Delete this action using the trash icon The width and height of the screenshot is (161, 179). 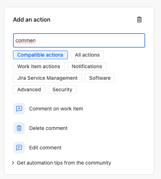coord(139,19)
